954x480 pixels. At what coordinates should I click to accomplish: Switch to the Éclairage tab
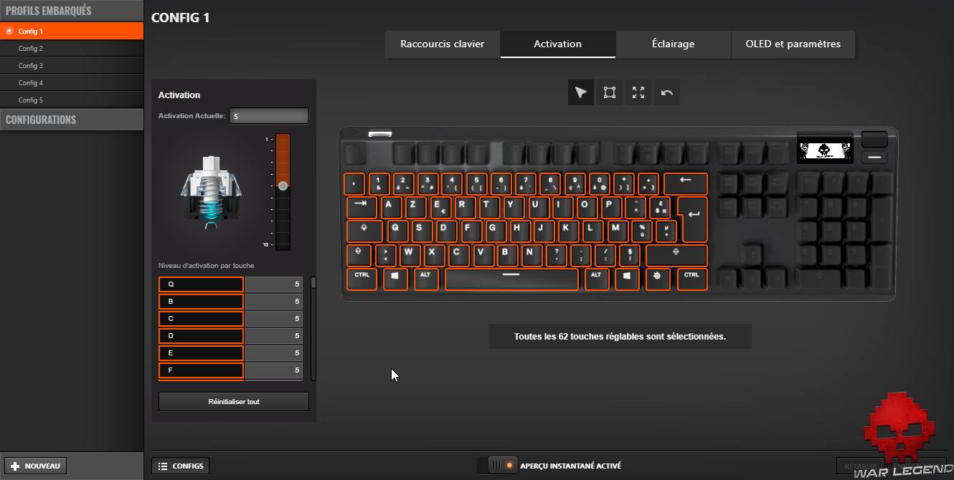click(672, 44)
